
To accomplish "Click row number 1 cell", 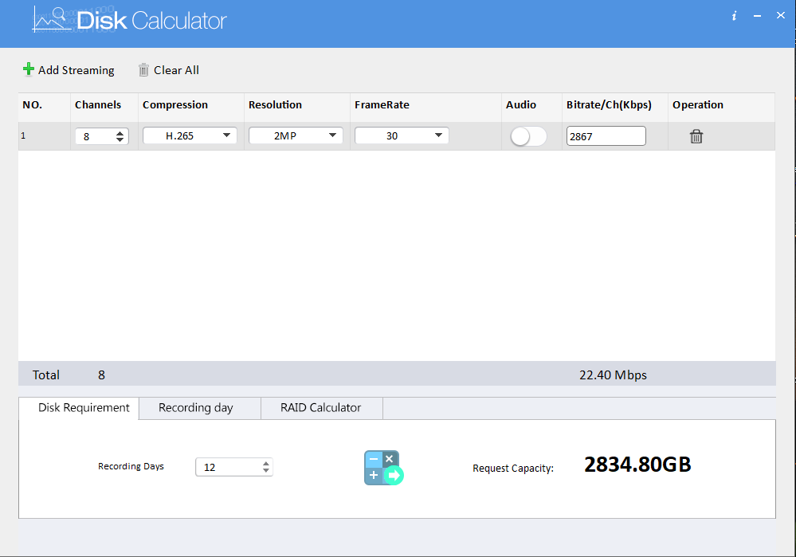I will click(45, 135).
